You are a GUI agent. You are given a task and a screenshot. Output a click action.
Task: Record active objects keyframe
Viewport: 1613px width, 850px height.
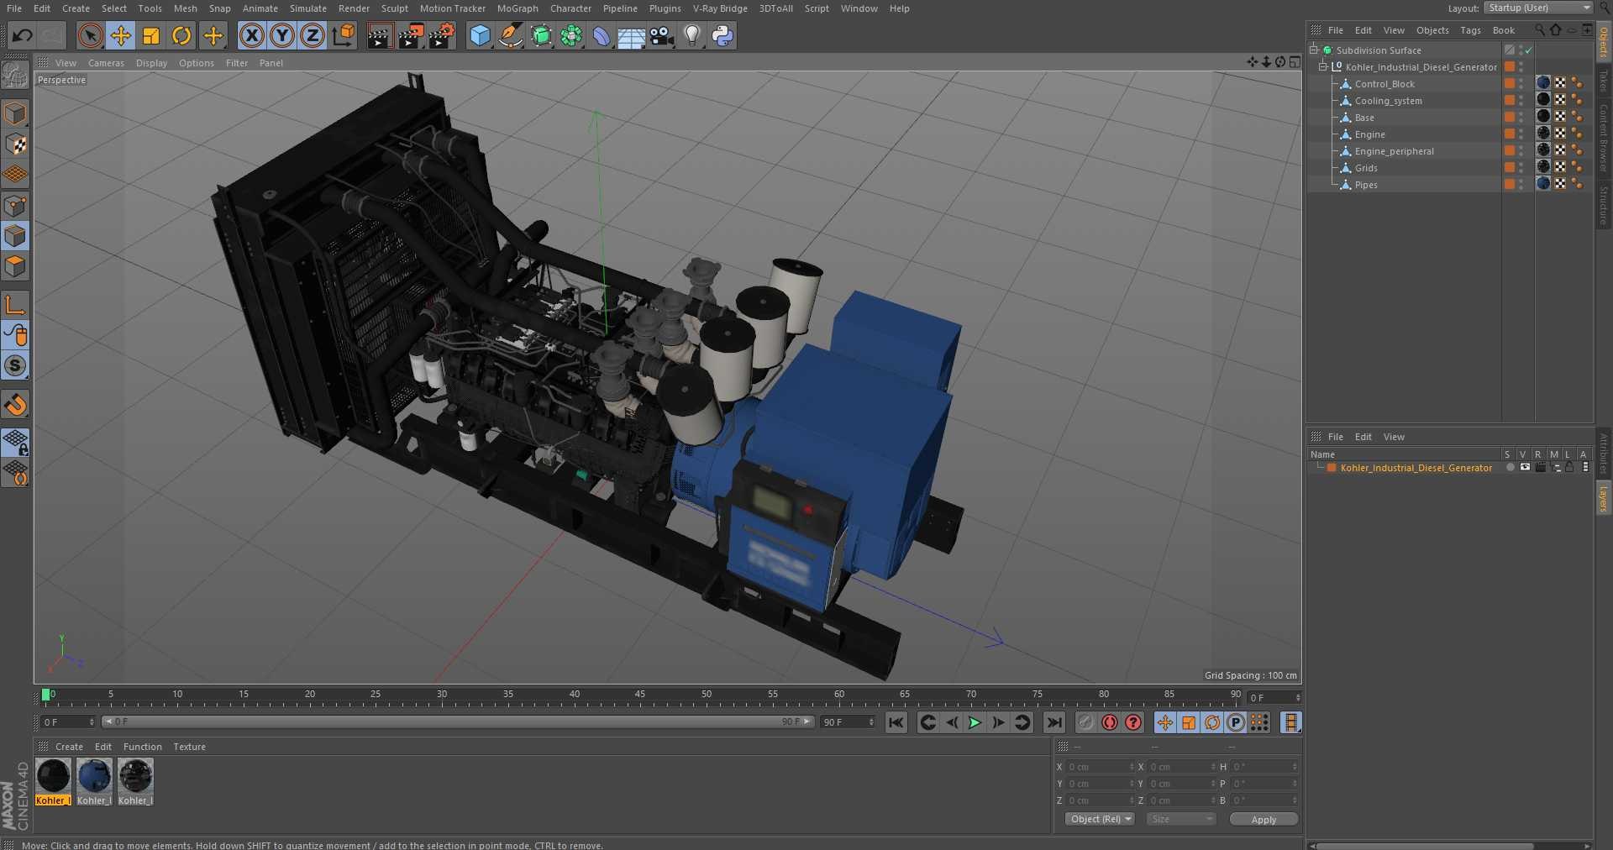(1086, 722)
